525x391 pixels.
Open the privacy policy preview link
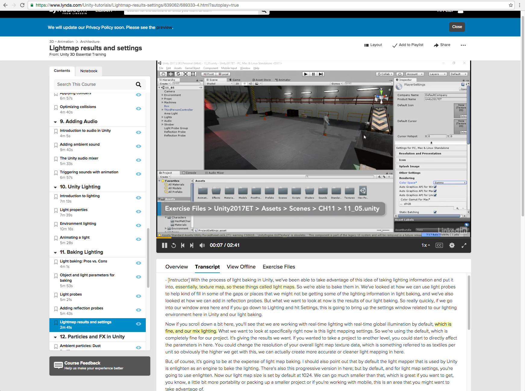[164, 27]
